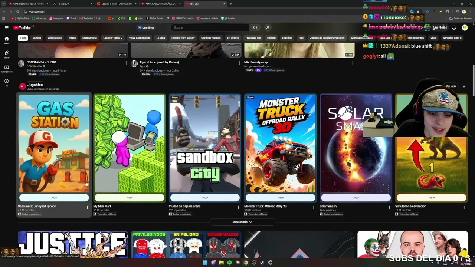Click Jugar under Gasolinera: Junkyard Tycoon
This screenshot has width=475, height=267.
[x=54, y=197]
